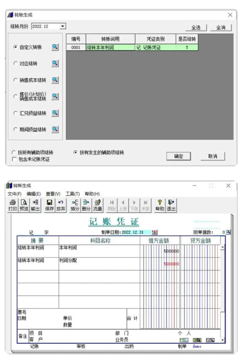This screenshot has width=241, height=360.
Task: Select the 期间损益结转 radio button
Action: click(x=15, y=129)
